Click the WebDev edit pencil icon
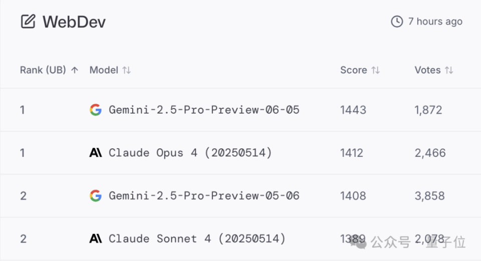The image size is (481, 261). click(x=28, y=22)
